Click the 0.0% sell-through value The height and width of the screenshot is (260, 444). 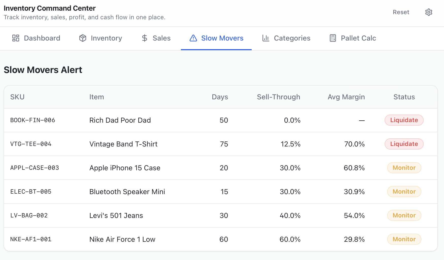(292, 120)
